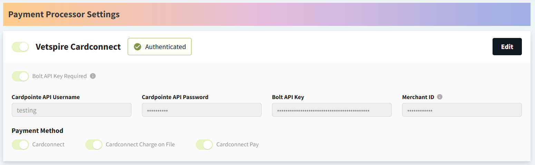Click the Cardpointe API Username label
Image resolution: width=535 pixels, height=165 pixels.
click(46, 97)
